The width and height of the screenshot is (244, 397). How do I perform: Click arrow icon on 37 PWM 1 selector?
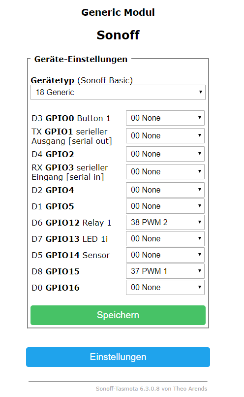(200, 271)
